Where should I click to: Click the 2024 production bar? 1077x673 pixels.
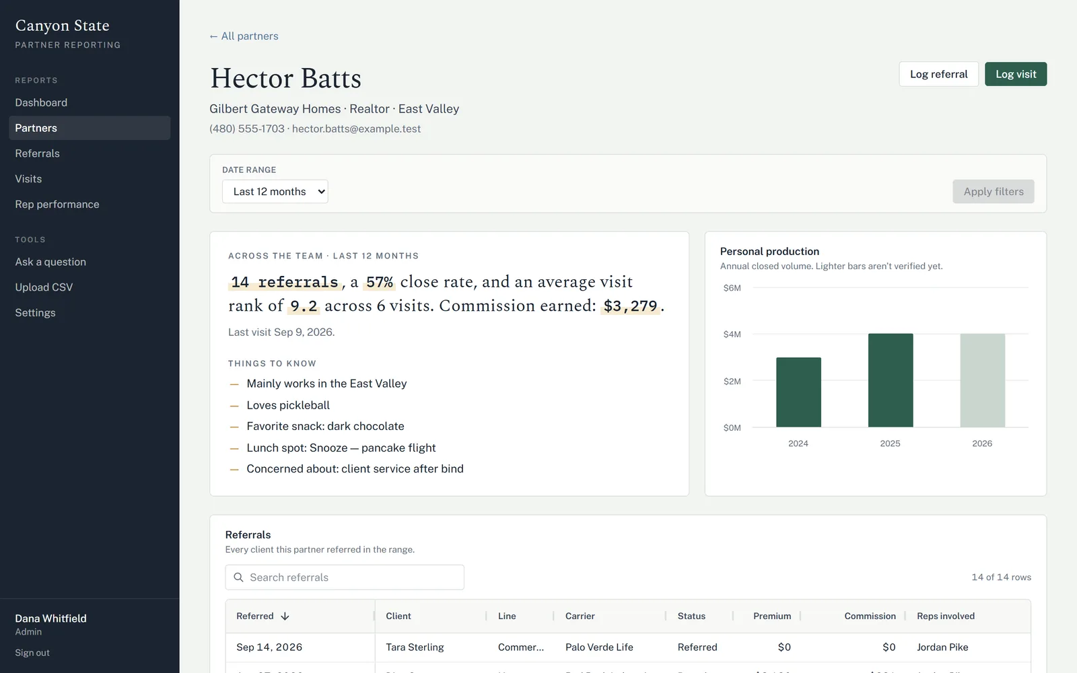798,392
